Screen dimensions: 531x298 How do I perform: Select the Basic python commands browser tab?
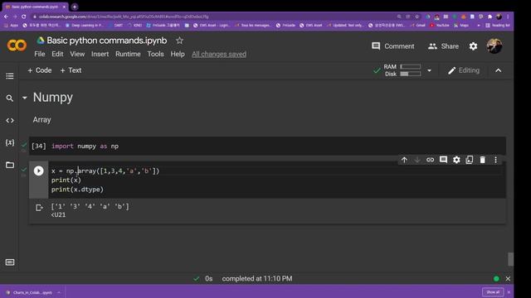34,7
